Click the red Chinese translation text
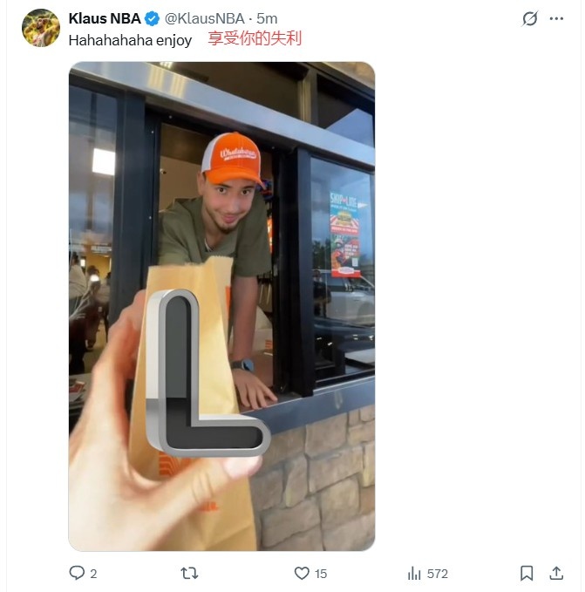 (255, 38)
